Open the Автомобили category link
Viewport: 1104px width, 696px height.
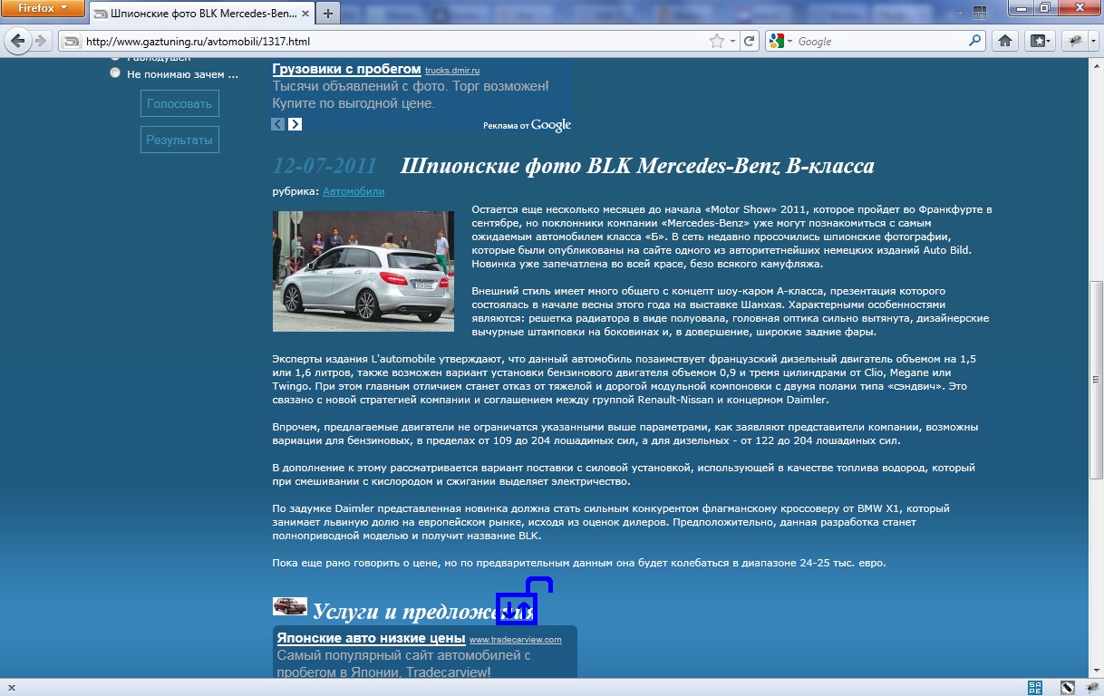[353, 191]
